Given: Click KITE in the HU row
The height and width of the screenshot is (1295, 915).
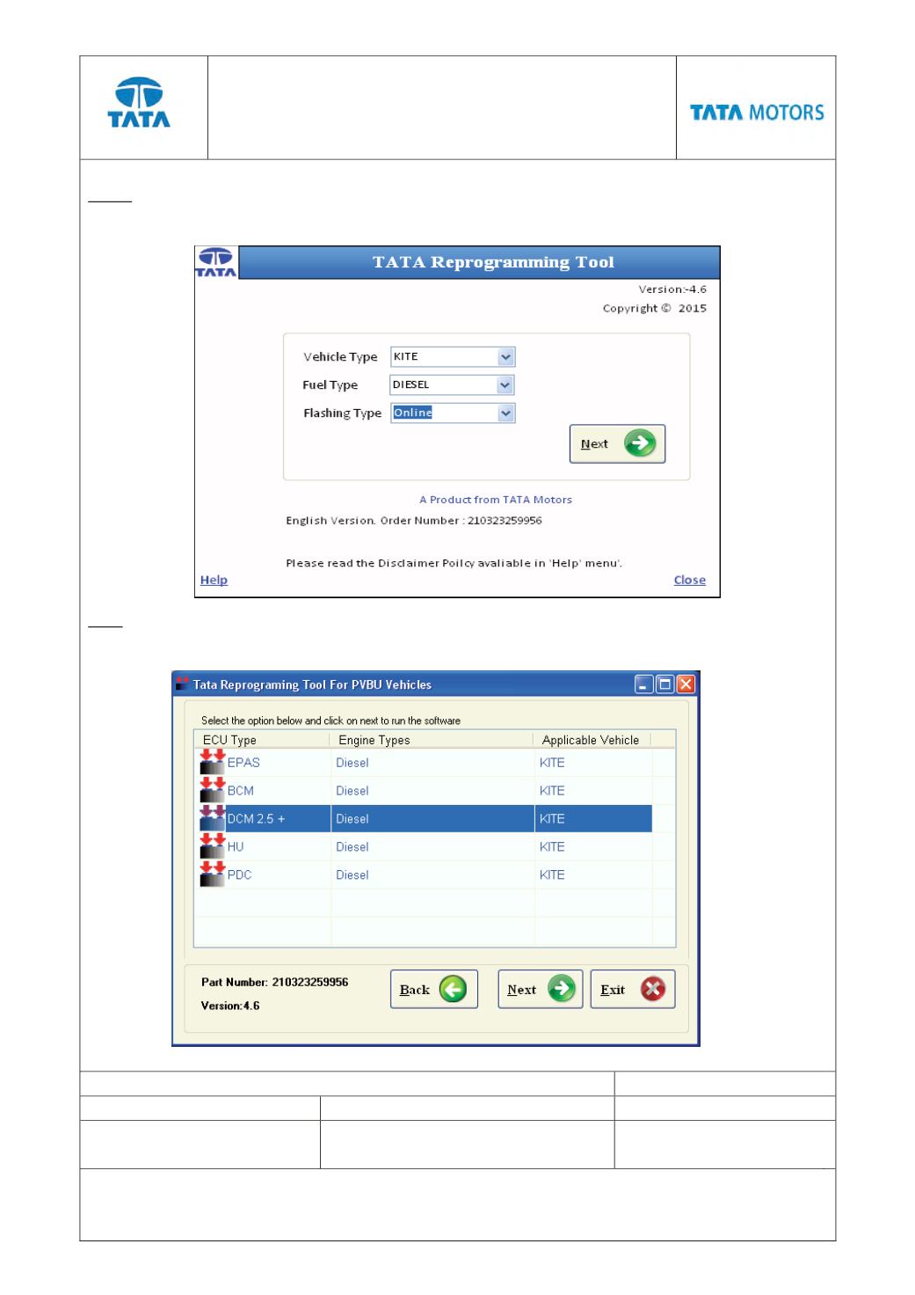Looking at the screenshot, I should (x=552, y=847).
